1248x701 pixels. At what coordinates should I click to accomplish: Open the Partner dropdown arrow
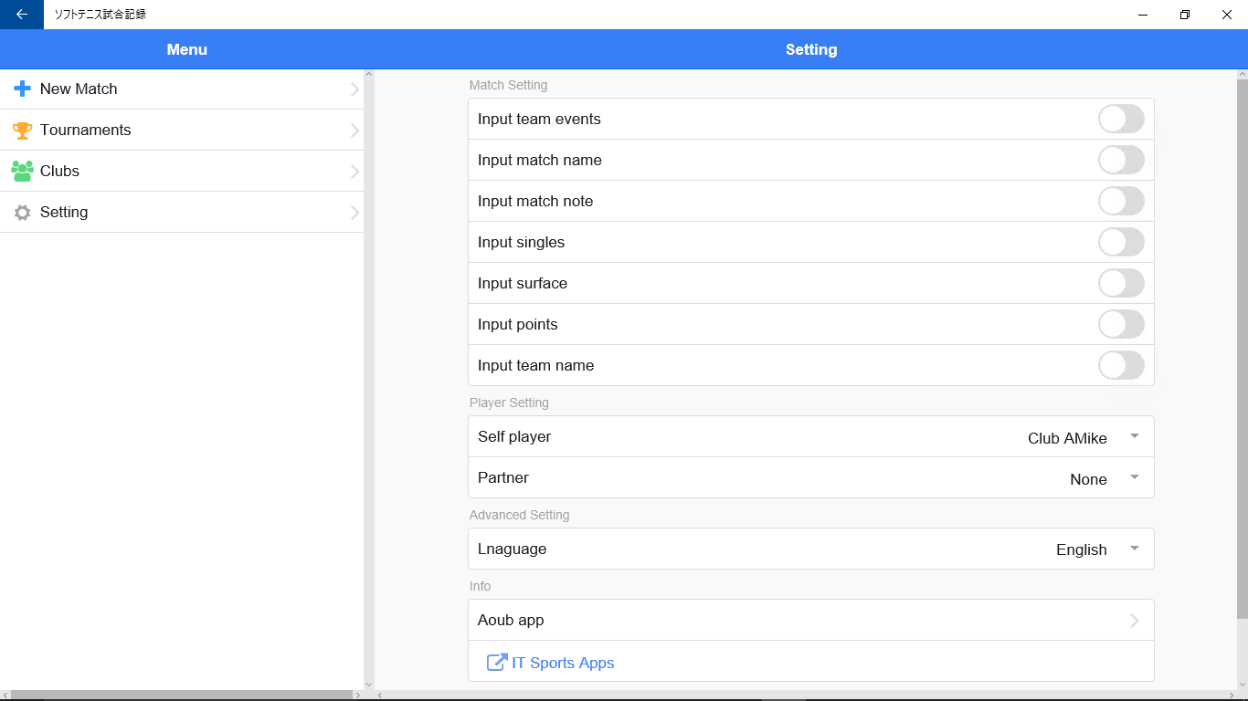coord(1135,477)
